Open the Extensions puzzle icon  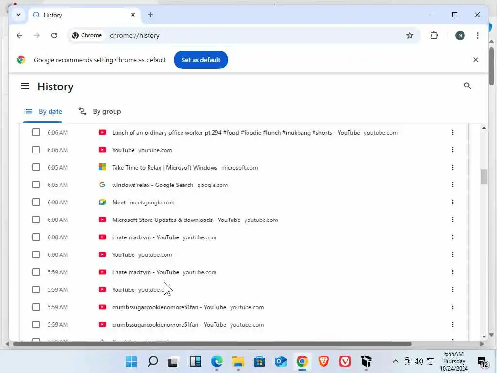[434, 35]
